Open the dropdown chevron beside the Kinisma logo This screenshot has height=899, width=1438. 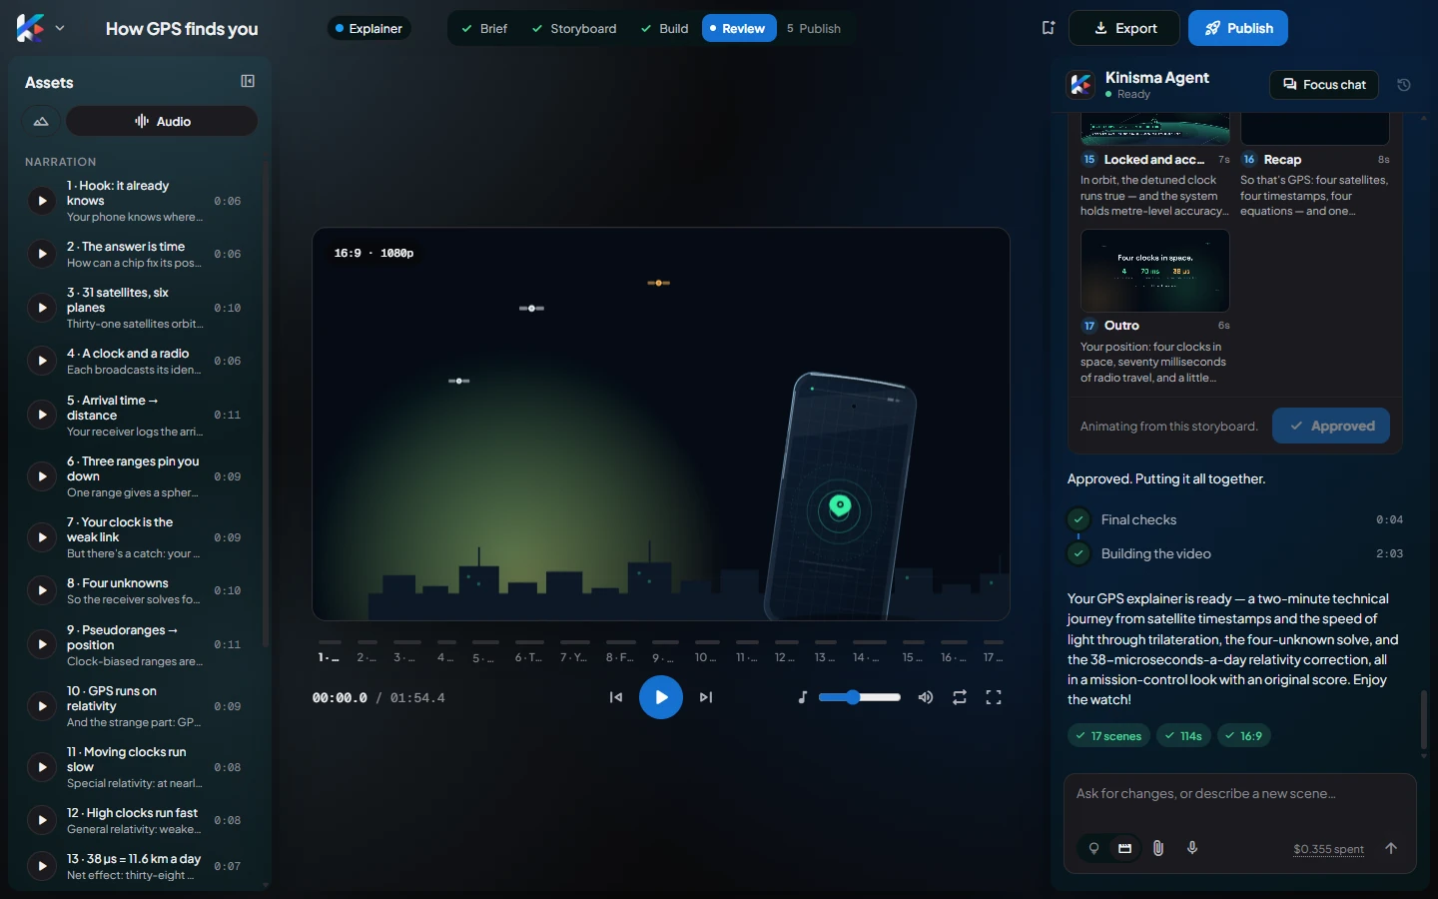pos(60,28)
